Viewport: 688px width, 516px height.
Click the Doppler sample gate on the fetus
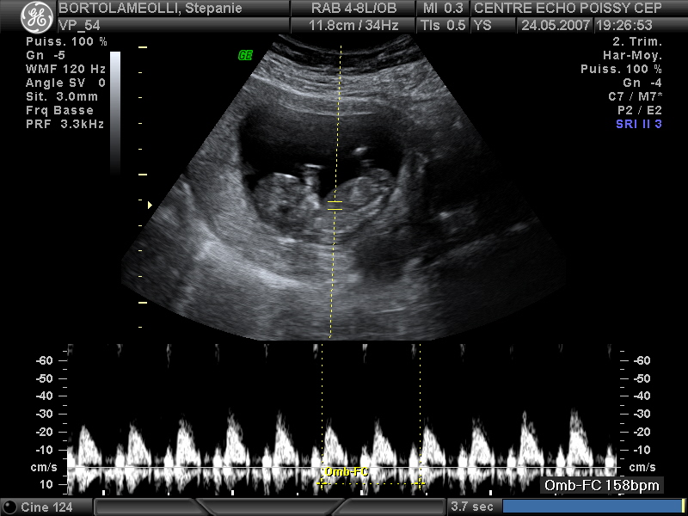[x=335, y=205]
